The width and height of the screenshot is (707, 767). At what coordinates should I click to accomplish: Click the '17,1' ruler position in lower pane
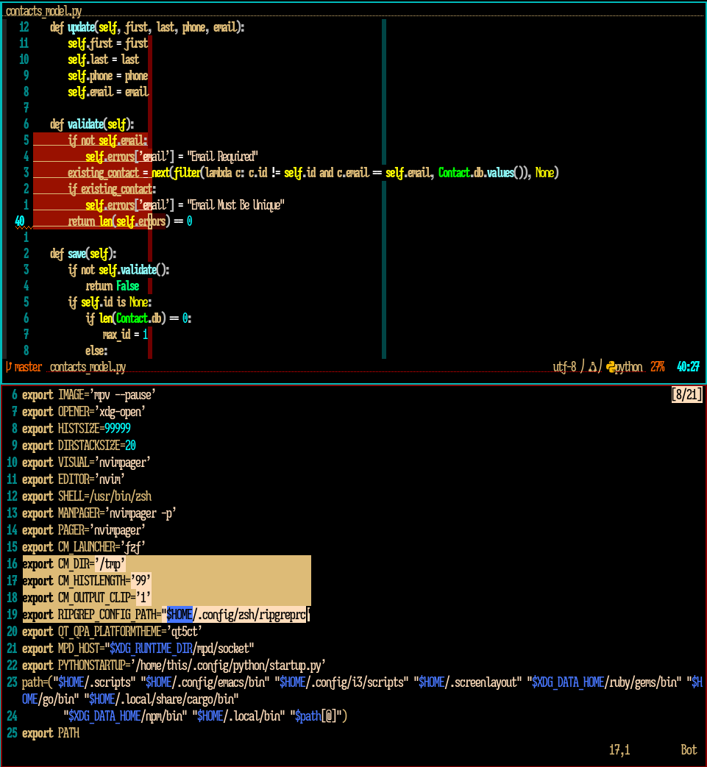pos(619,750)
